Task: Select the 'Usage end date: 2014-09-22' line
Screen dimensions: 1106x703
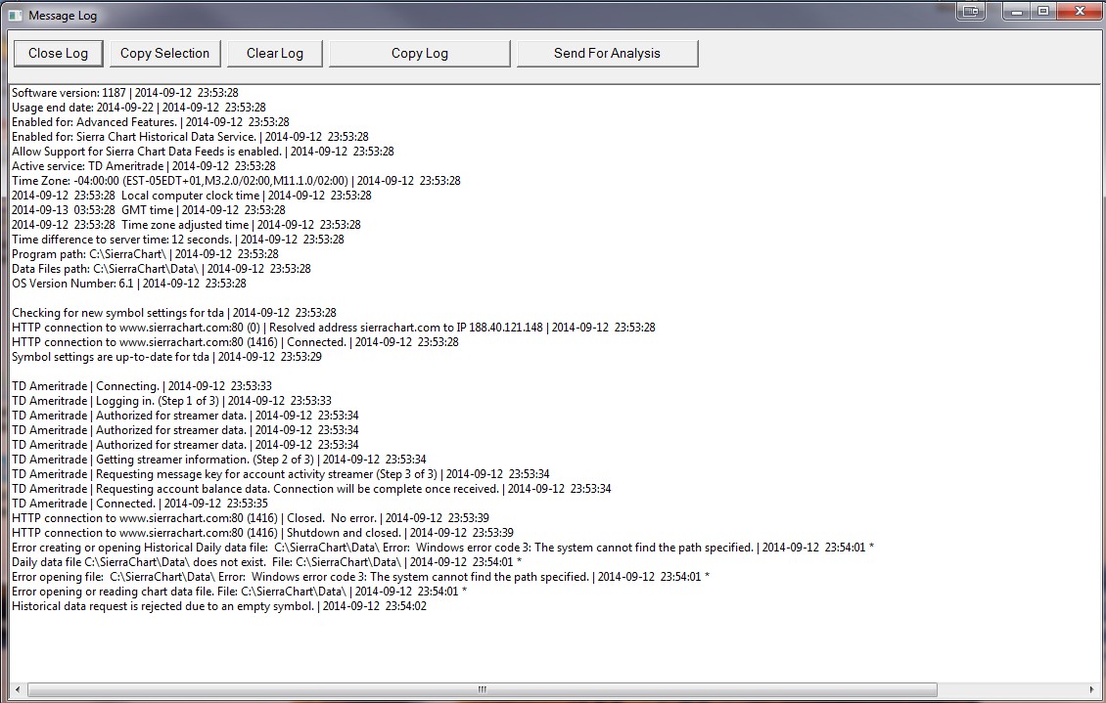Action: point(139,108)
